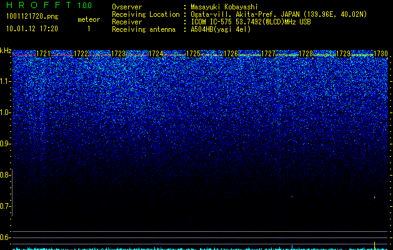
Task: Click the 1728 time marker
Action: point(306,54)
